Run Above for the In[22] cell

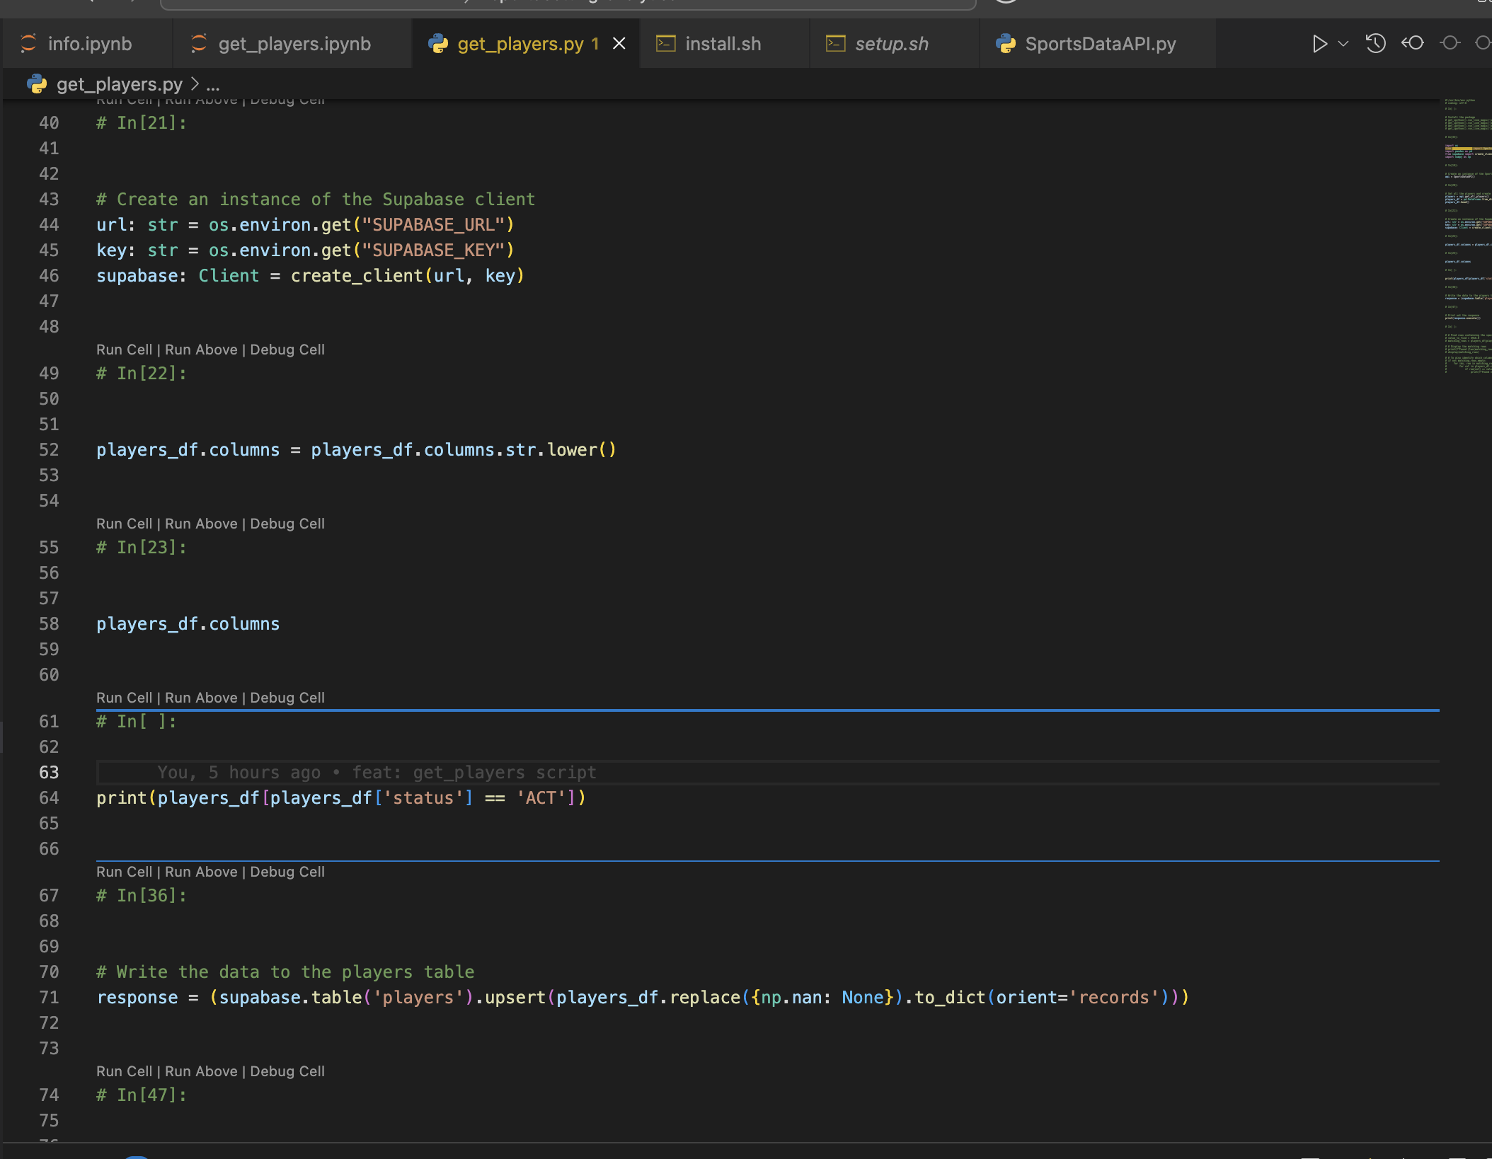coord(201,350)
